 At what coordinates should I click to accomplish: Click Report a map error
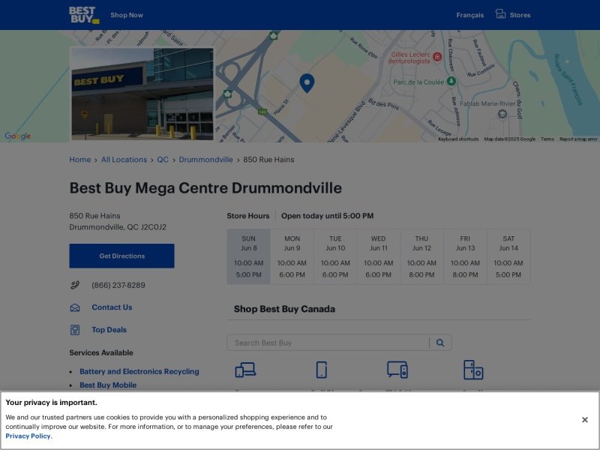578,139
